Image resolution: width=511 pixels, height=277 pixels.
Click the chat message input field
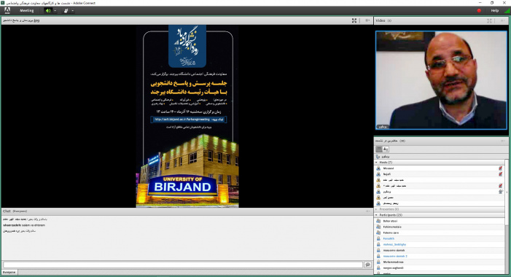tap(183, 265)
